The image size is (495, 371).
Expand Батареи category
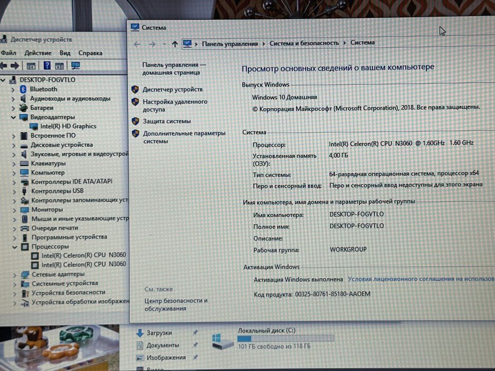click(x=13, y=108)
